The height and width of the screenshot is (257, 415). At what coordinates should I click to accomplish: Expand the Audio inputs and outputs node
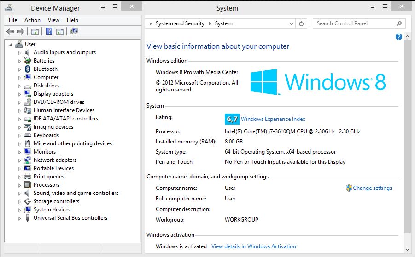tap(19, 53)
